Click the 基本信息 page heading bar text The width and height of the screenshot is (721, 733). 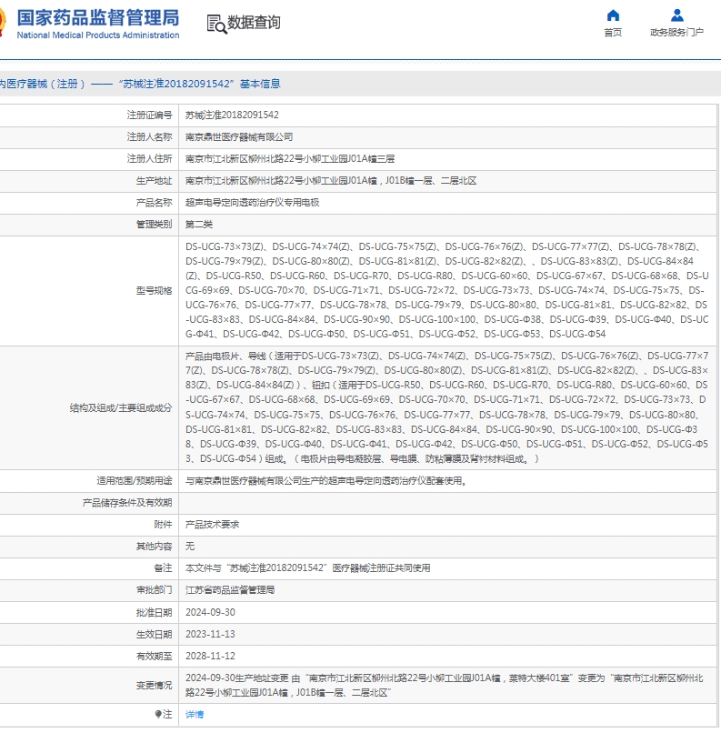coord(140,84)
